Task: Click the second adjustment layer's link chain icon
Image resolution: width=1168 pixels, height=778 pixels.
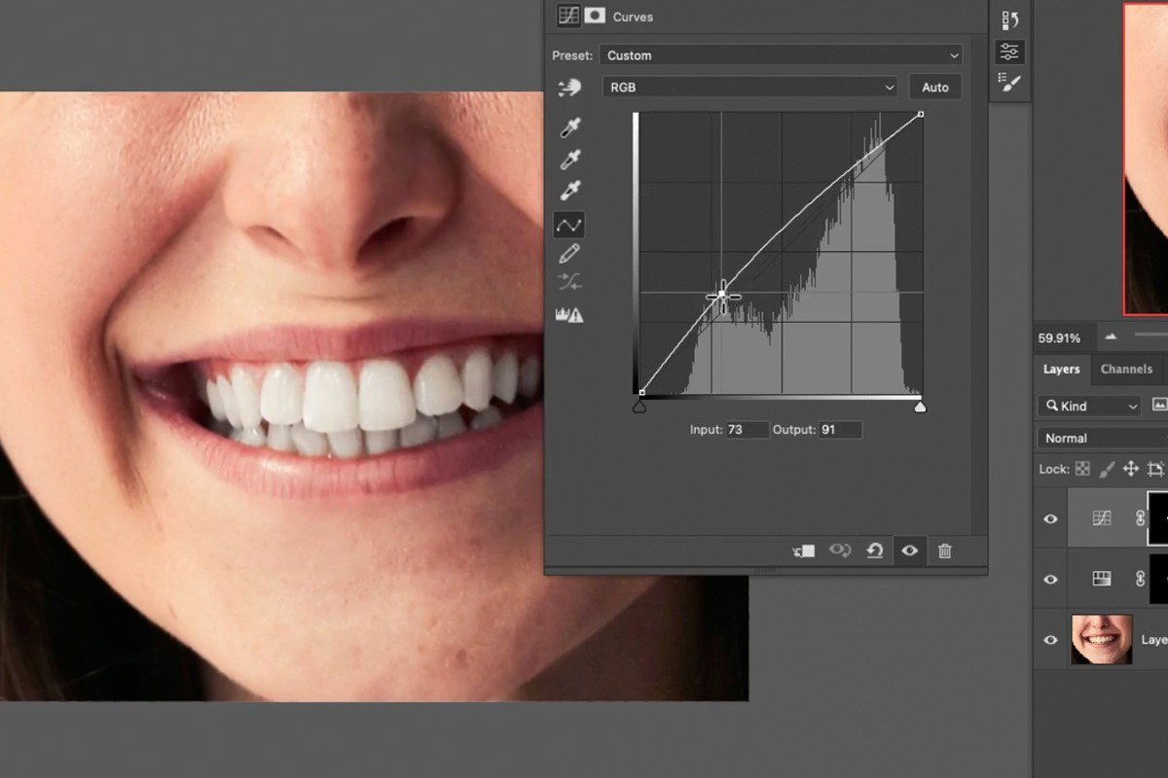Action: click(x=1140, y=579)
